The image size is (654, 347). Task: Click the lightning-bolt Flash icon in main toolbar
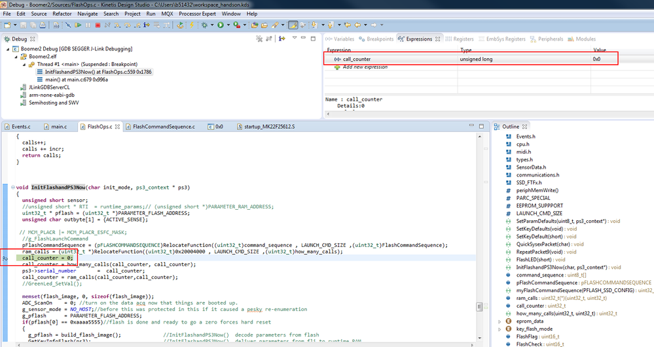(191, 25)
